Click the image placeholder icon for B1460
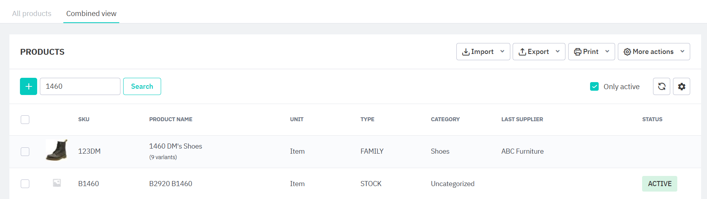Image resolution: width=707 pixels, height=199 pixels. coord(57,183)
